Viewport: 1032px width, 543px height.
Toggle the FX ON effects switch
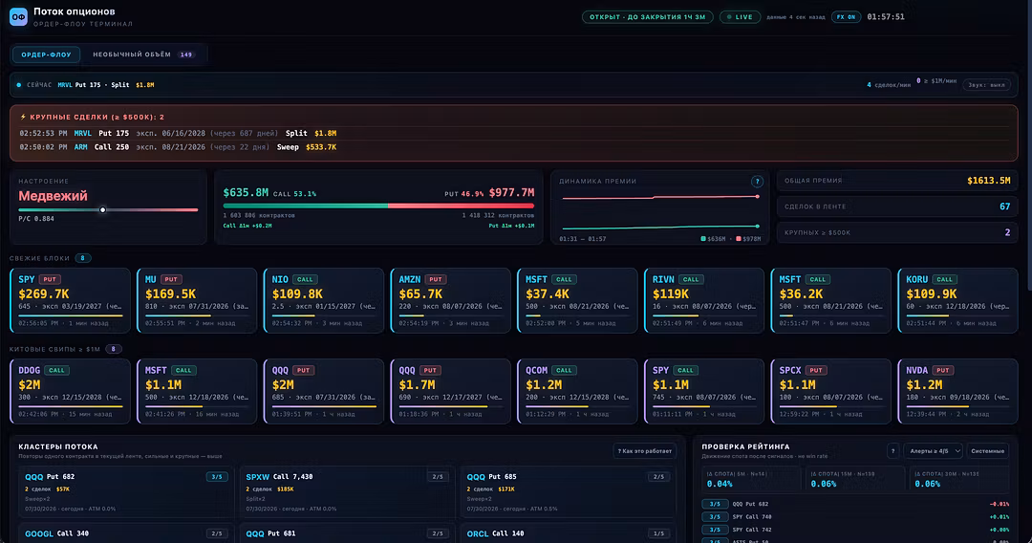pos(846,17)
